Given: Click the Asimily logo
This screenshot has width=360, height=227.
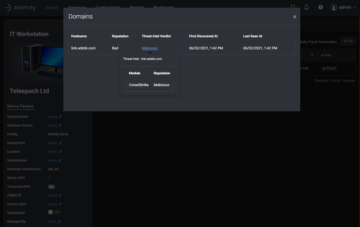Looking at the screenshot, I should click(x=20, y=8).
